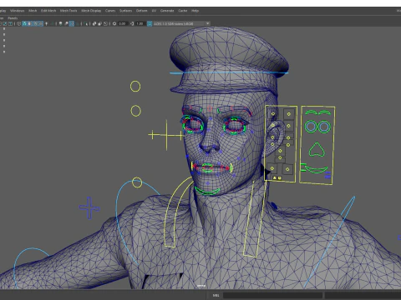Screen dimensions: 401x300
Task: Click the gamma icon before 1.00 field
Action: pyautogui.click(x=132, y=23)
